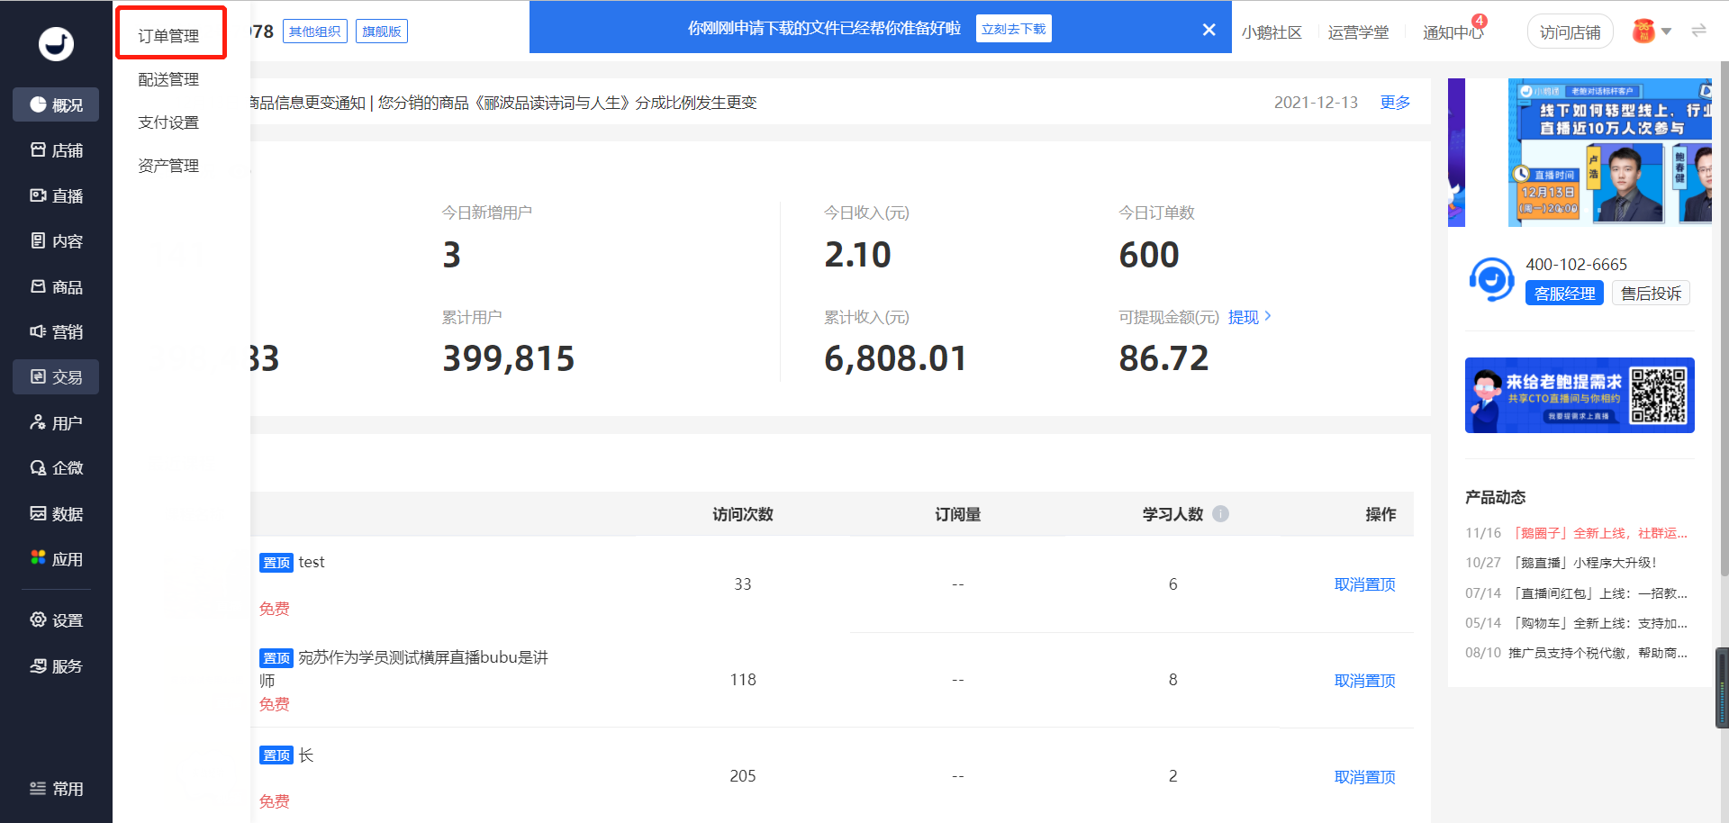Click the info icon beside 学习人数

pyautogui.click(x=1220, y=514)
